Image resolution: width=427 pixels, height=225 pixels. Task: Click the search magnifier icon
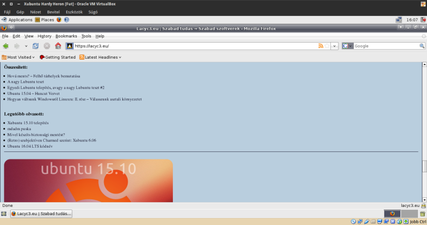[x=422, y=46]
